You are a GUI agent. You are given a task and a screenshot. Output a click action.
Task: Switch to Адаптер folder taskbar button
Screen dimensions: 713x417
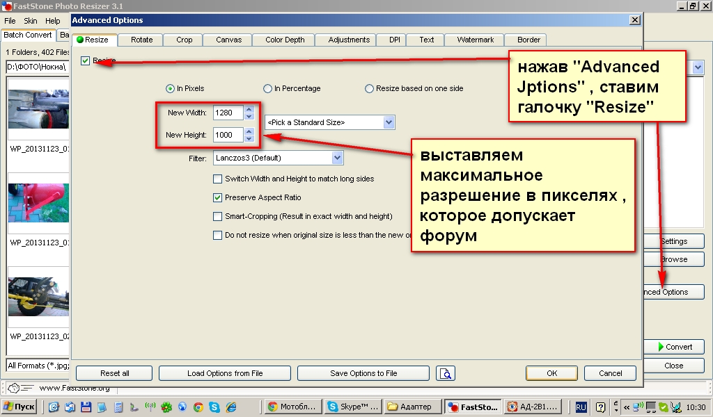[414, 407]
